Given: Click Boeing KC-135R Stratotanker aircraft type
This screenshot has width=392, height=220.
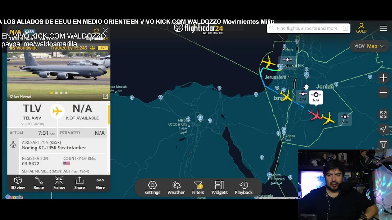Looking at the screenshot, I should coord(54,148).
